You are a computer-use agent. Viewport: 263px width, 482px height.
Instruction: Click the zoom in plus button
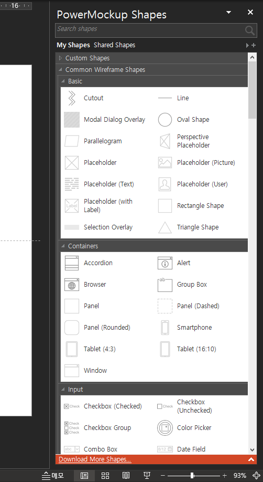point(225,476)
